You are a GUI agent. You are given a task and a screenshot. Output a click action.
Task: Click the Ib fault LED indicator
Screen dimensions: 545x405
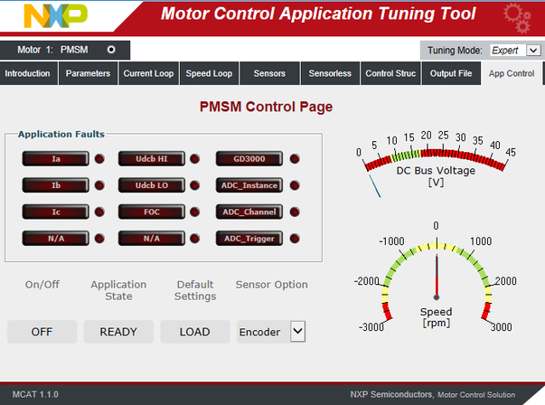pos(99,185)
